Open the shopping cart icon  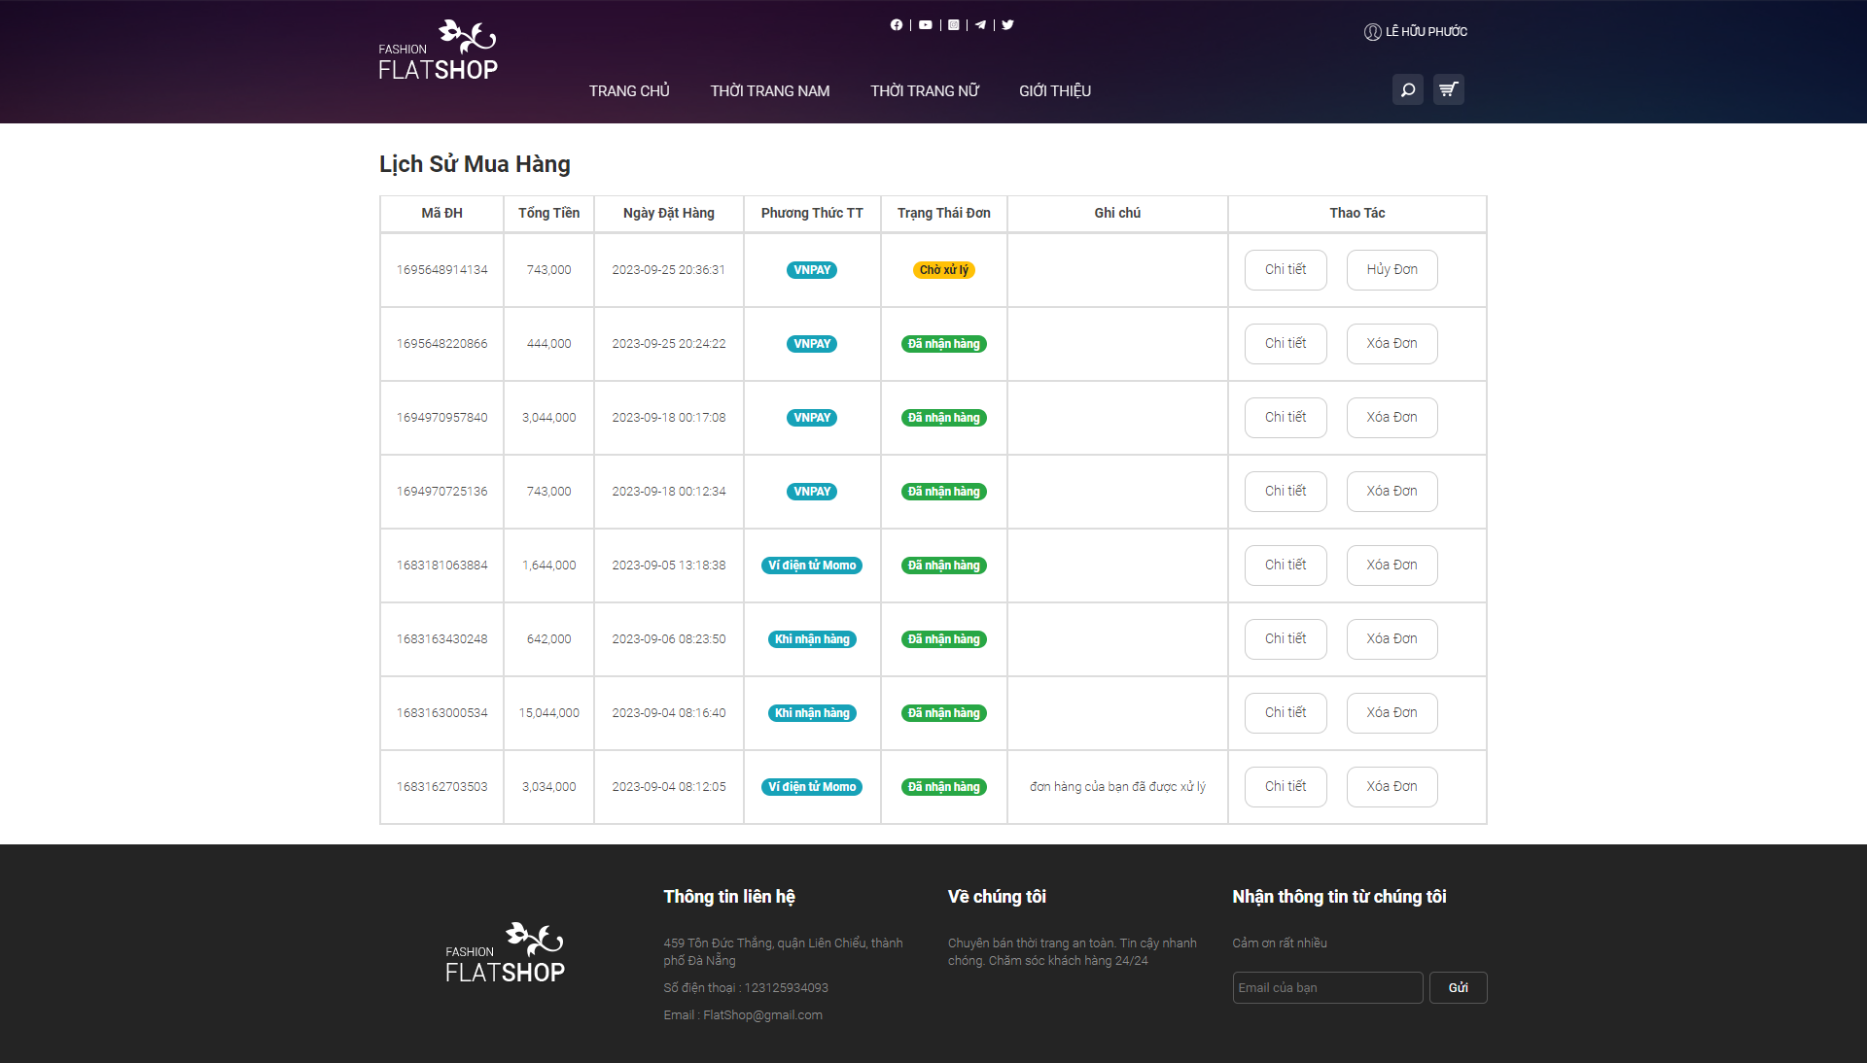1448,89
